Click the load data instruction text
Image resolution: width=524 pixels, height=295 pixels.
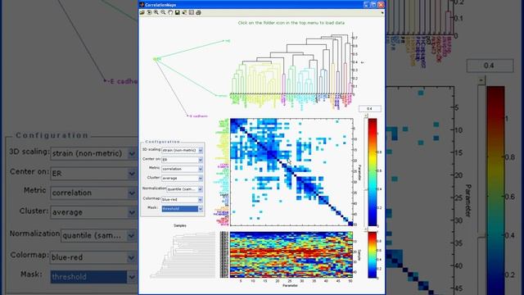pyautogui.click(x=291, y=23)
